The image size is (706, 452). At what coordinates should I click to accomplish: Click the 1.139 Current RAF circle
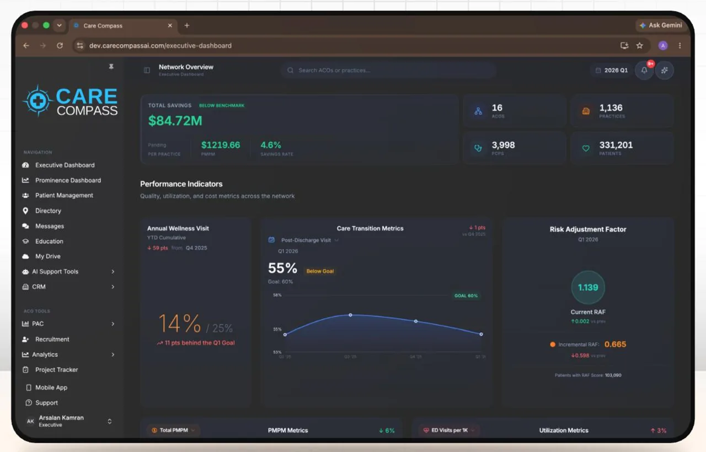coord(588,287)
